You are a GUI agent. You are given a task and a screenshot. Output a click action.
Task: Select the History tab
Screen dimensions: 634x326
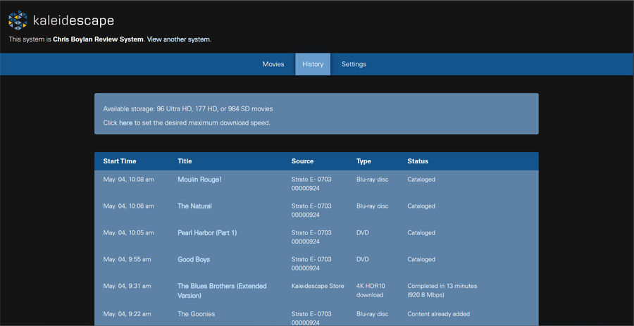click(x=313, y=64)
